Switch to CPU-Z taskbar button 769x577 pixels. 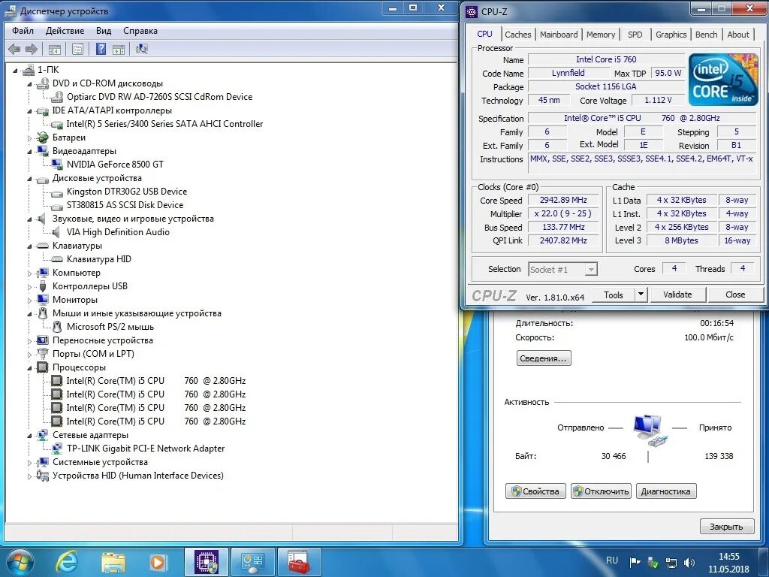206,562
